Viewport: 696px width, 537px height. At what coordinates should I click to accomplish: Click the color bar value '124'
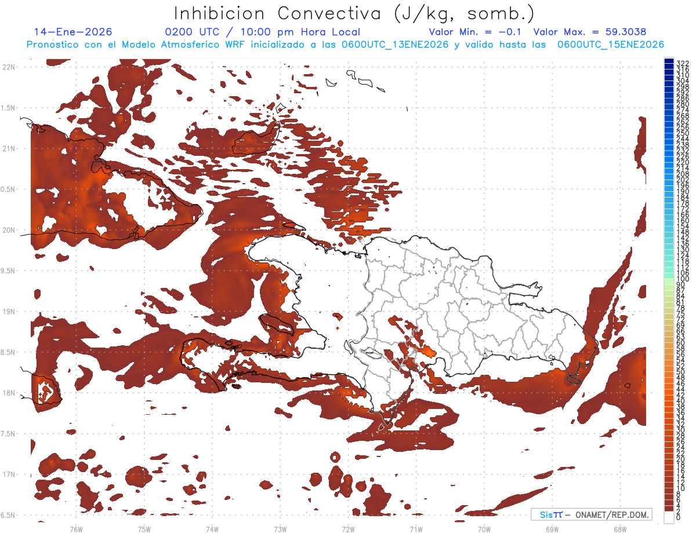pyautogui.click(x=683, y=255)
